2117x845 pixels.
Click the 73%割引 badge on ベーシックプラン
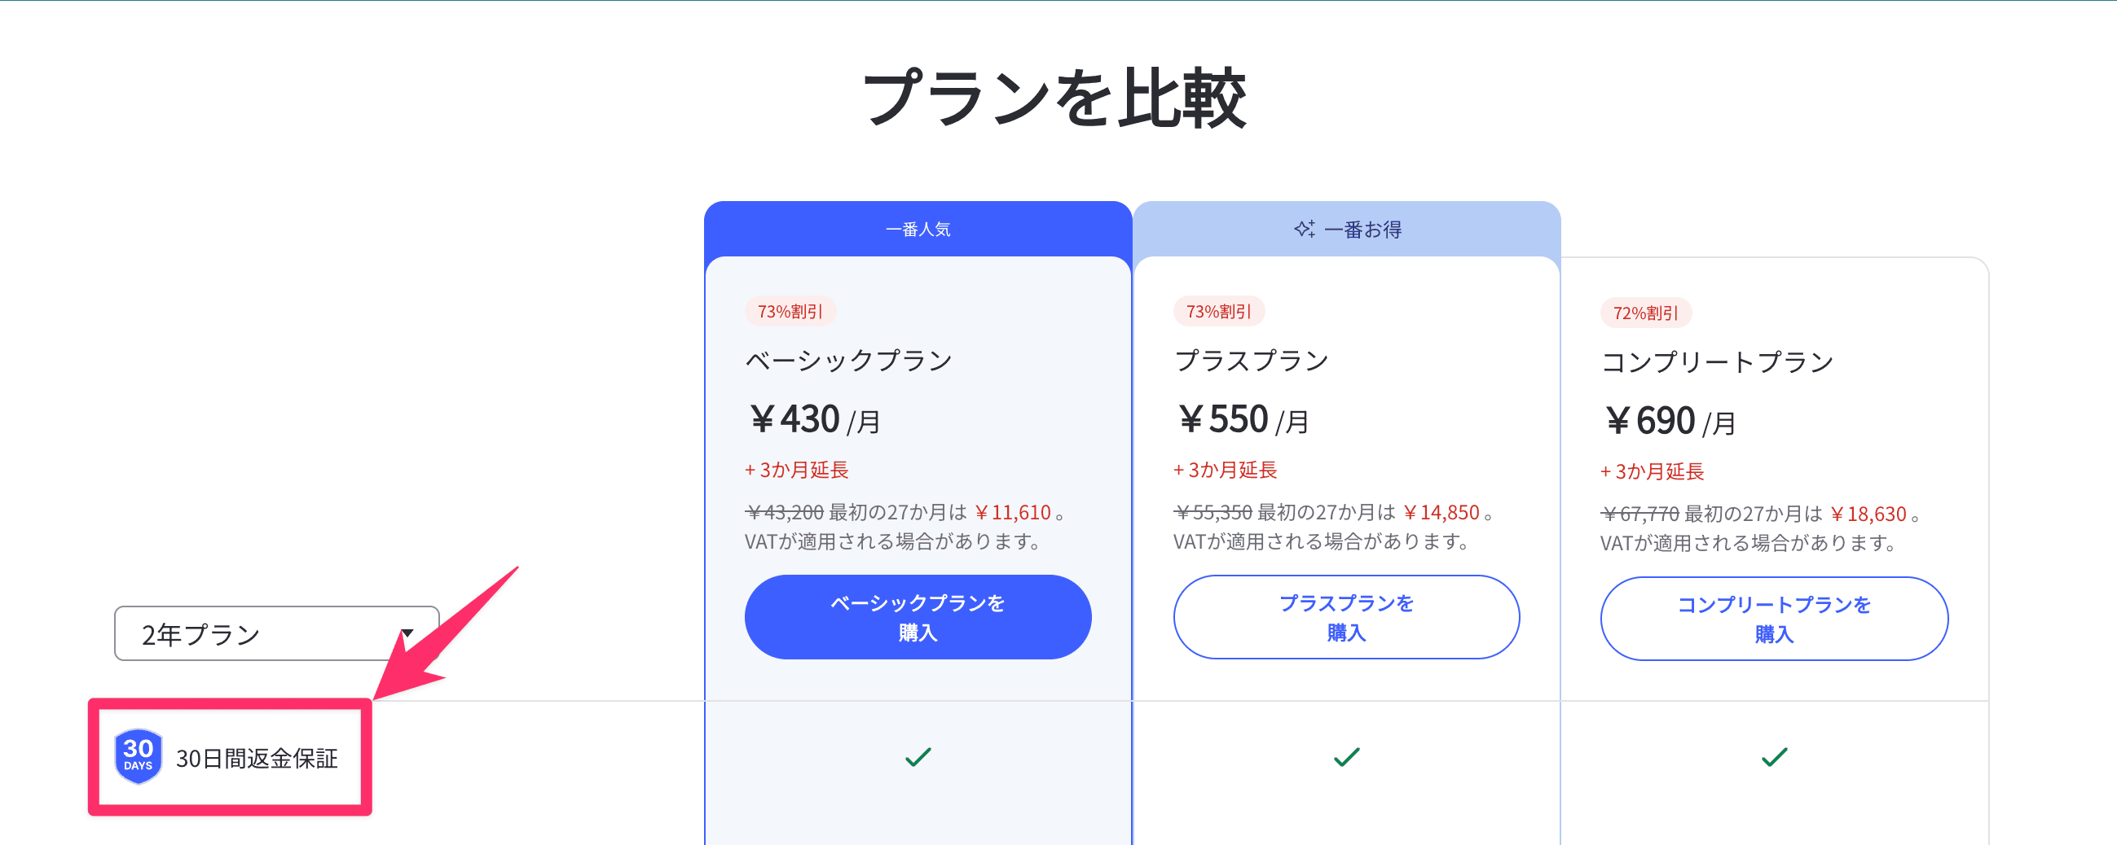pyautogui.click(x=790, y=311)
